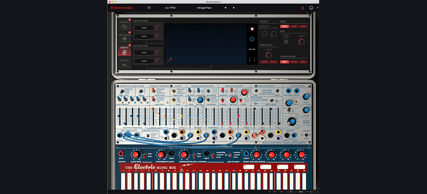Open the Voltaged Piano preset name list

[x=204, y=8]
